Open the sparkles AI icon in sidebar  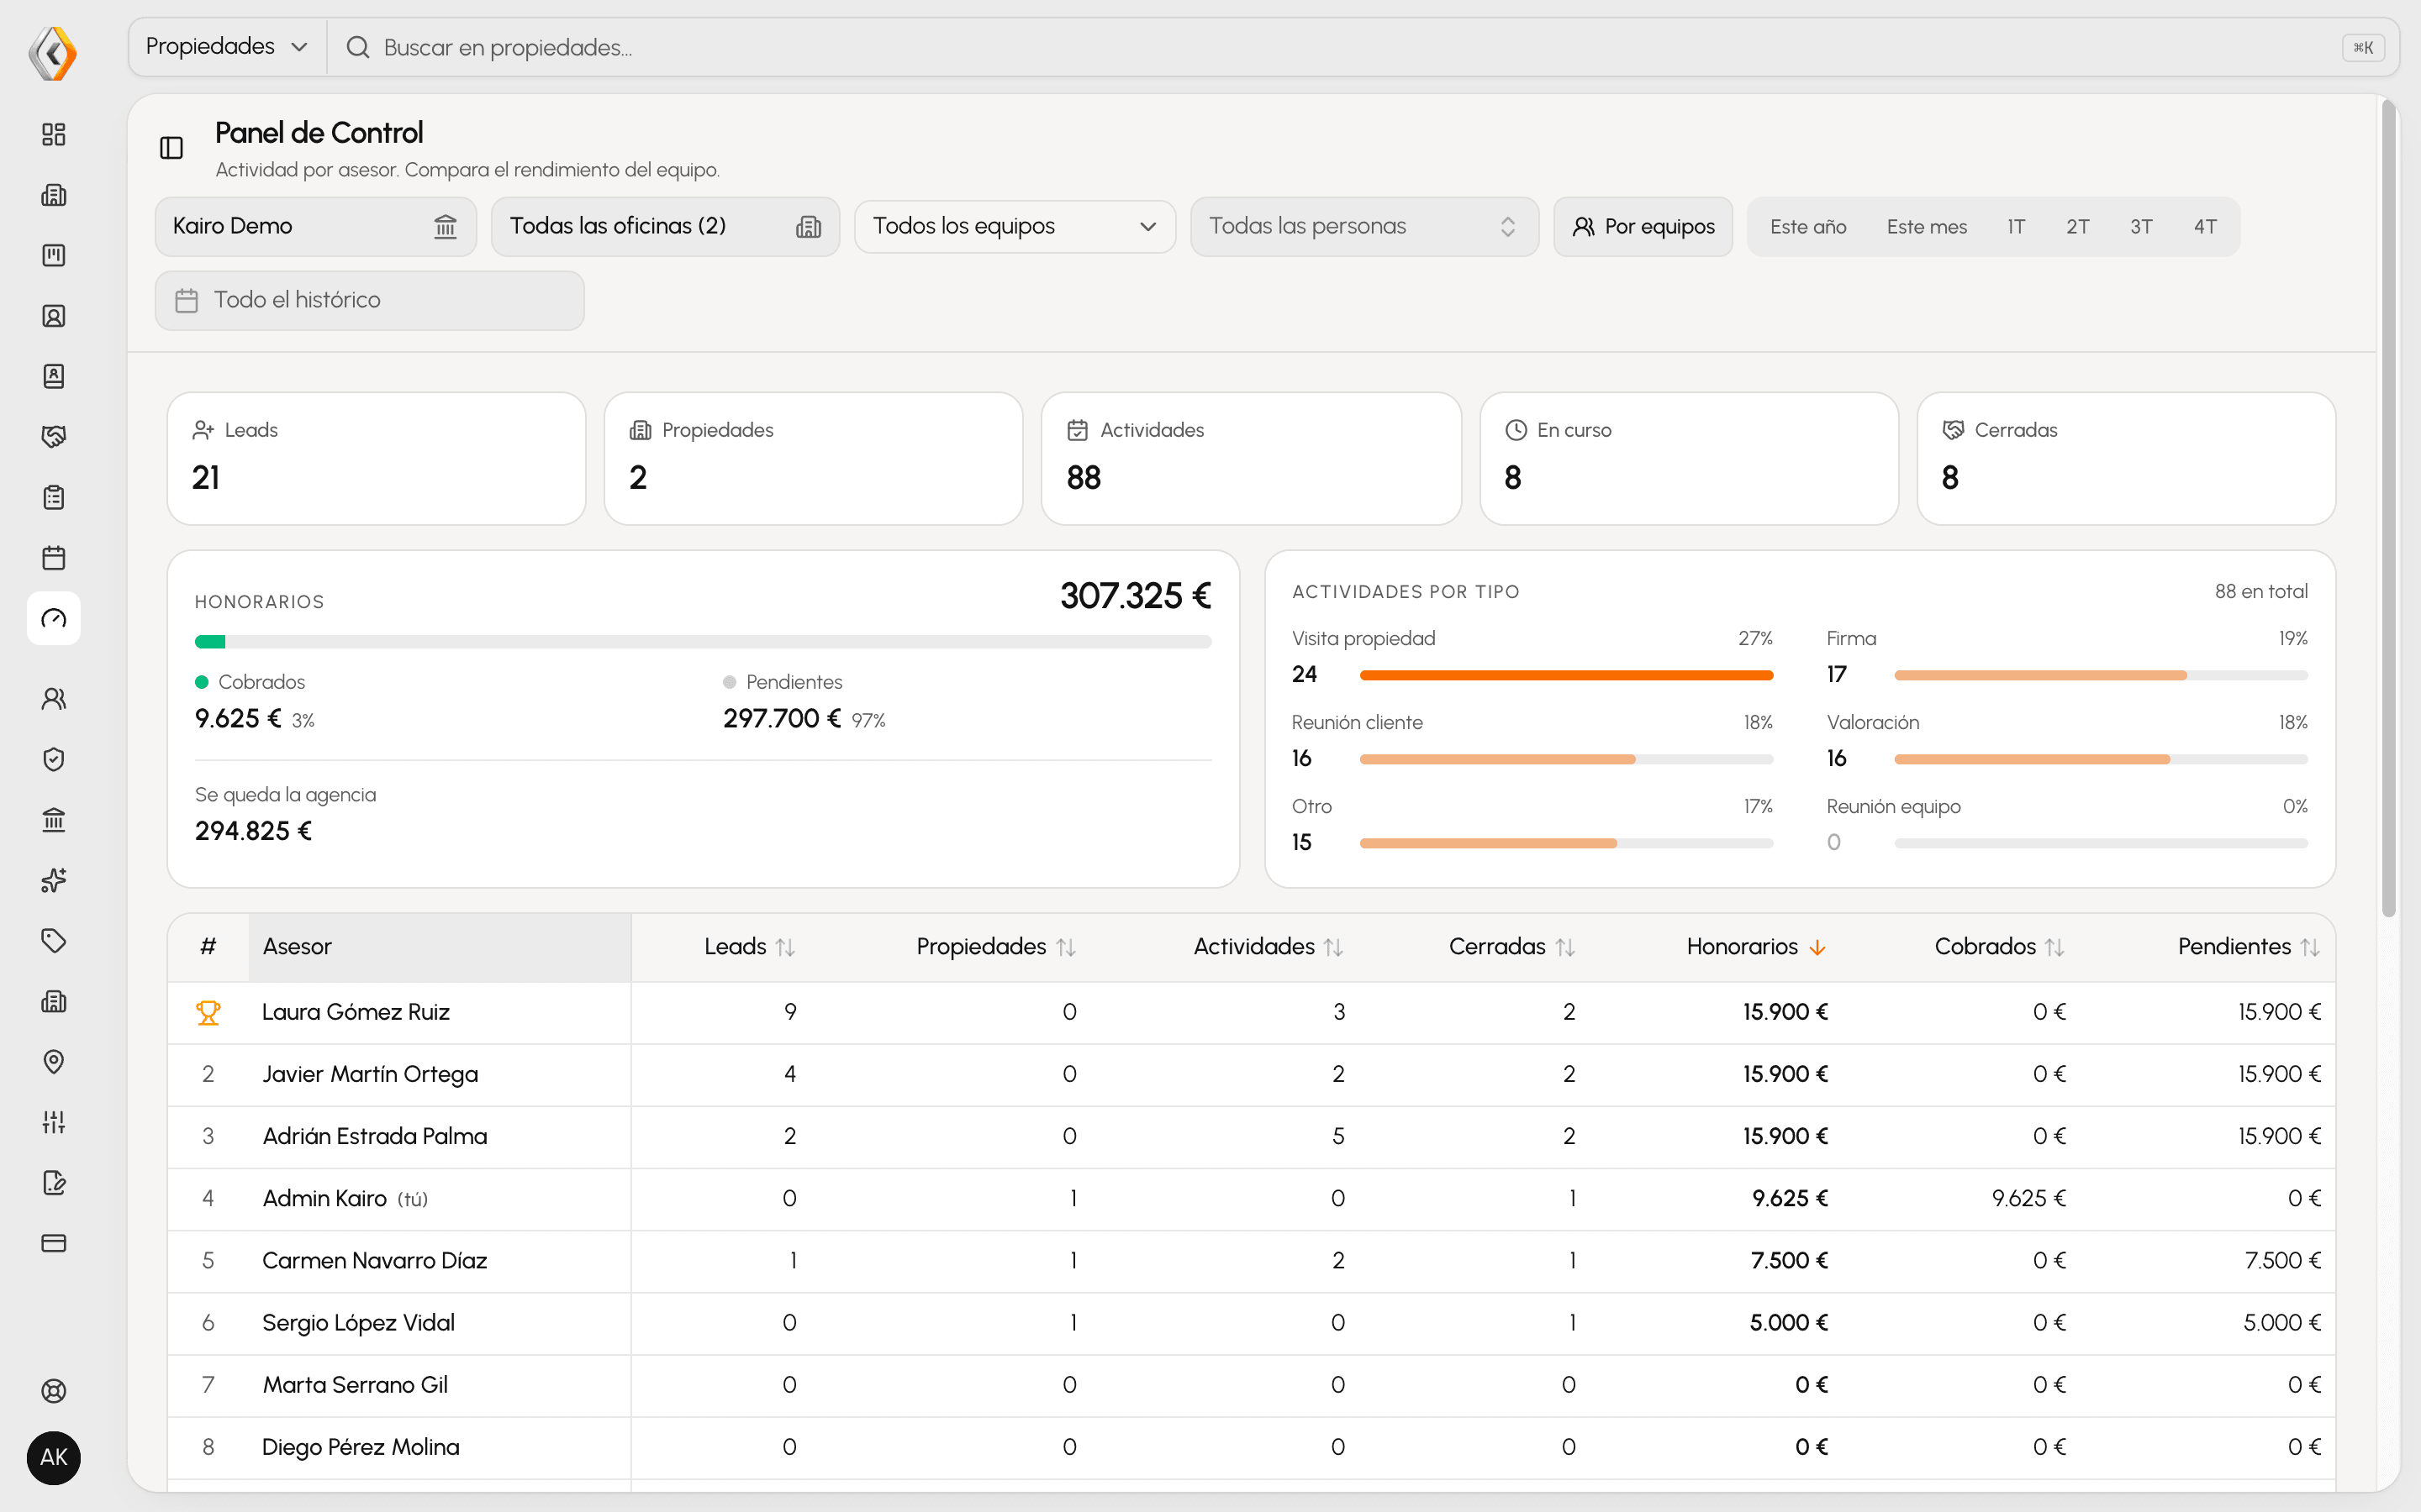tap(54, 880)
